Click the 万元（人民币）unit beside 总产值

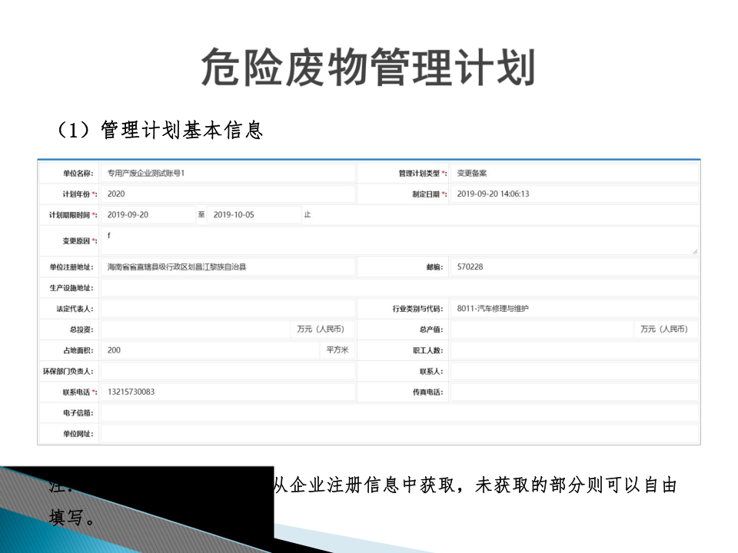(664, 329)
